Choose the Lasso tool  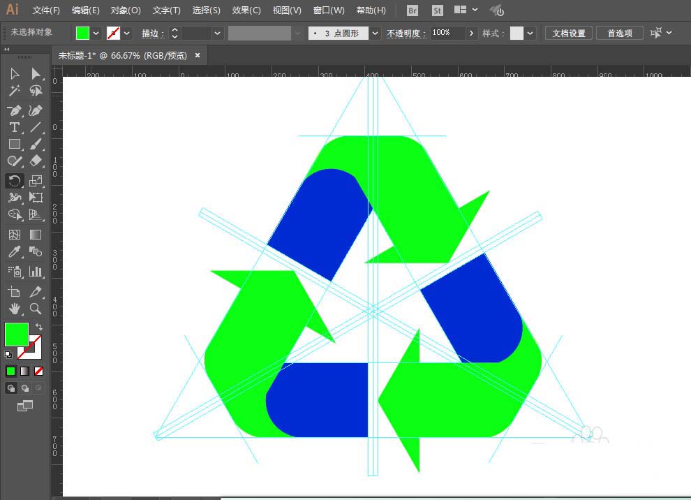click(36, 91)
